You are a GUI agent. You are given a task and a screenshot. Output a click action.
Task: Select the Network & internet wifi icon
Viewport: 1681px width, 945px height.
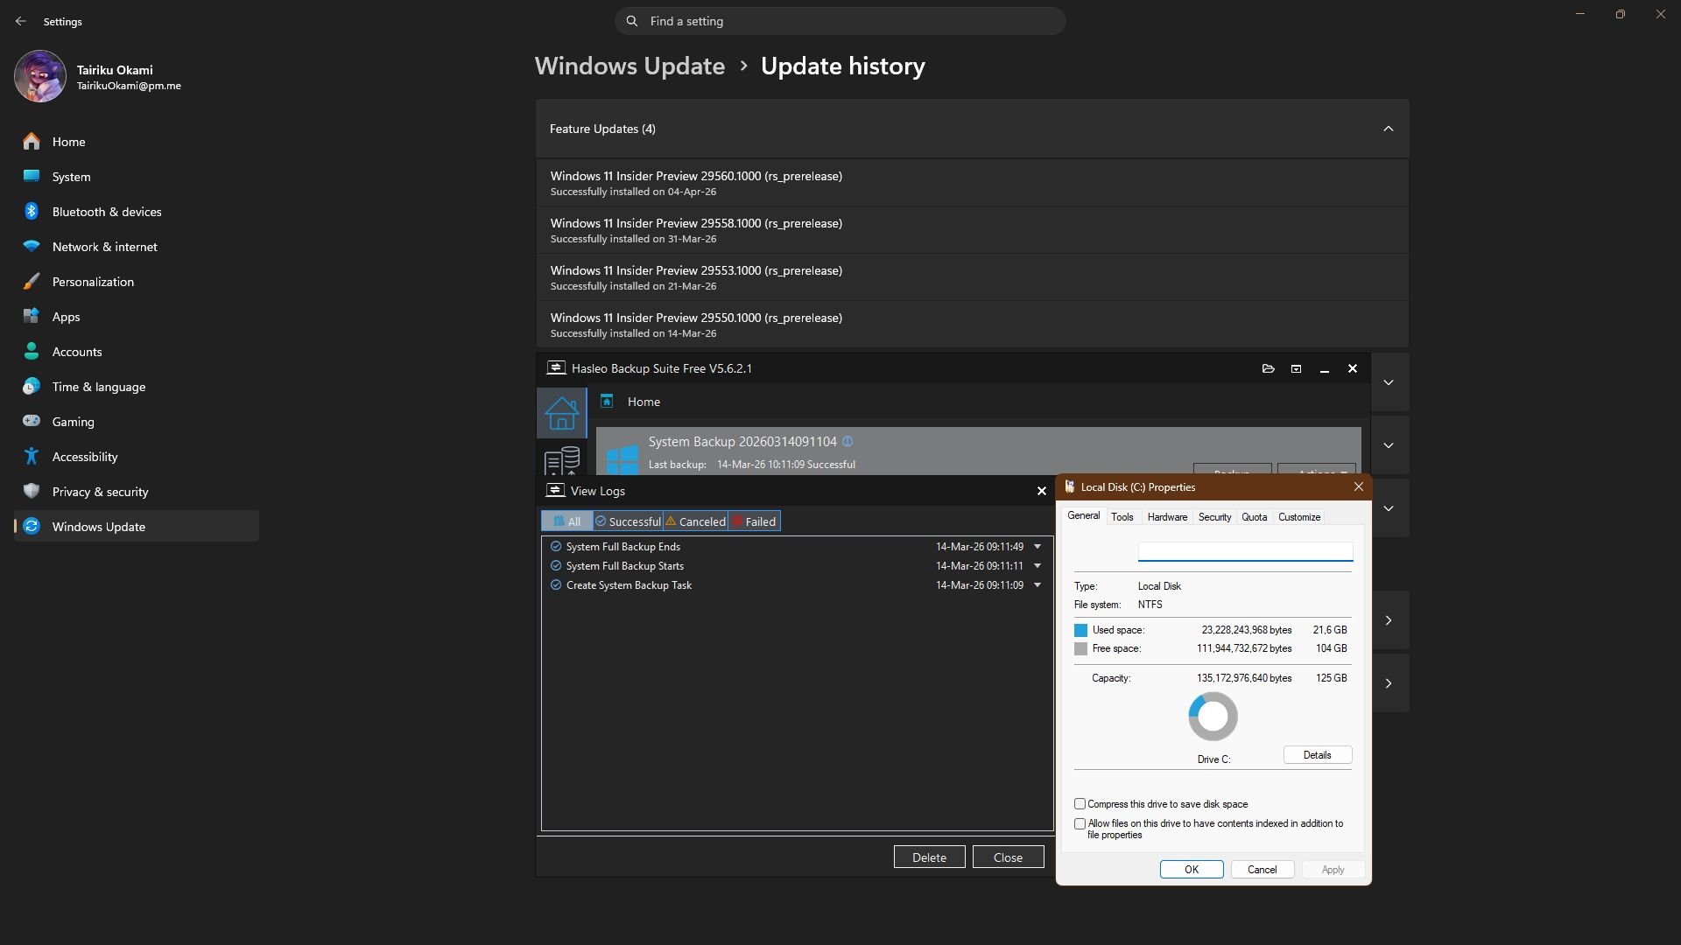(x=32, y=247)
